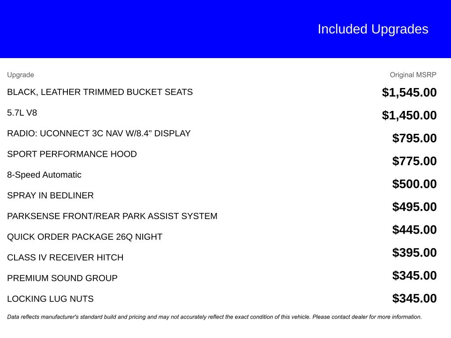Select the 8-Speed Automatic upgrade
Screen dimensions: 451x338
[44, 175]
